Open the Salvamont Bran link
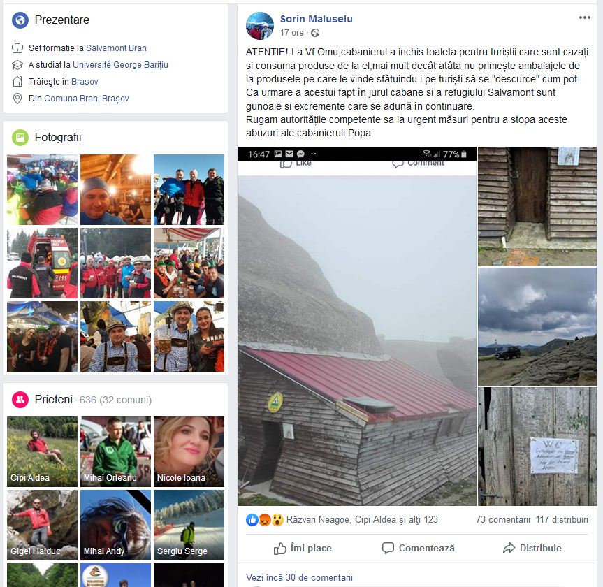Screen dimensions: 603x587 [116, 48]
